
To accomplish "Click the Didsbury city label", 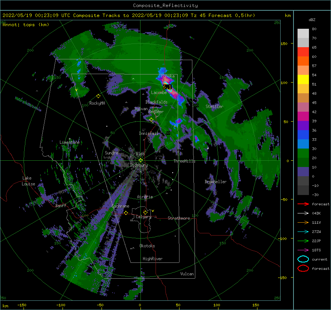I will (x=139, y=165).
